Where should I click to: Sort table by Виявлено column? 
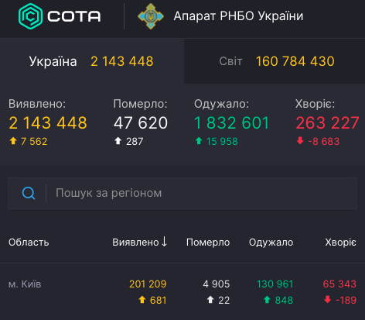(x=135, y=243)
